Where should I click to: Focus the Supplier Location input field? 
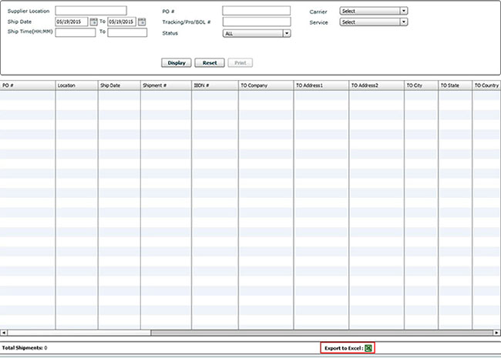click(91, 11)
